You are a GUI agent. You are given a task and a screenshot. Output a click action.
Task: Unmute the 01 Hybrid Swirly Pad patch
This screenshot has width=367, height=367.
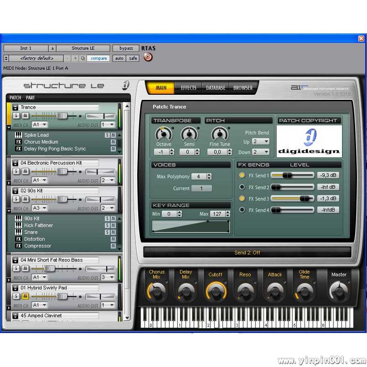(26, 296)
